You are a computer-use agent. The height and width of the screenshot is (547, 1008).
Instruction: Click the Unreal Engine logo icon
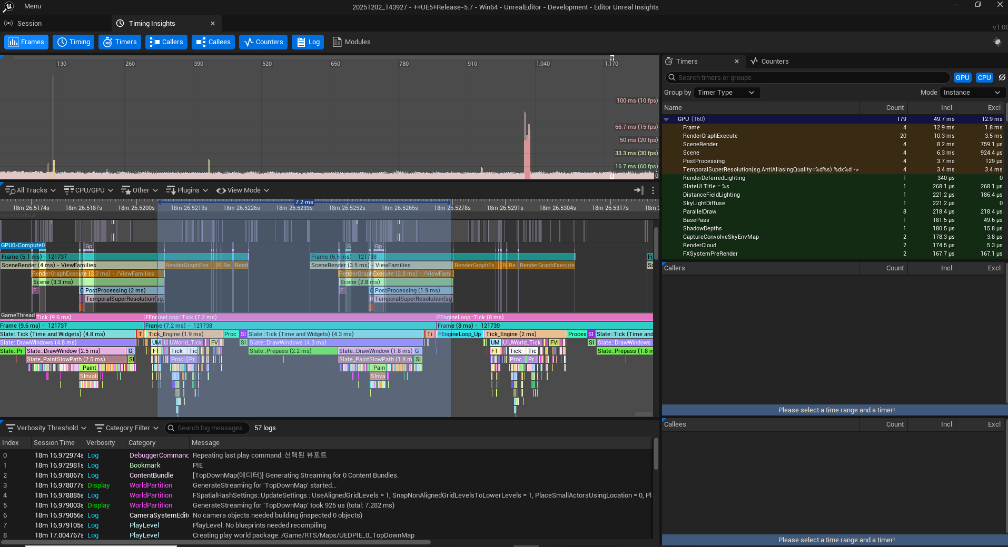pos(8,6)
